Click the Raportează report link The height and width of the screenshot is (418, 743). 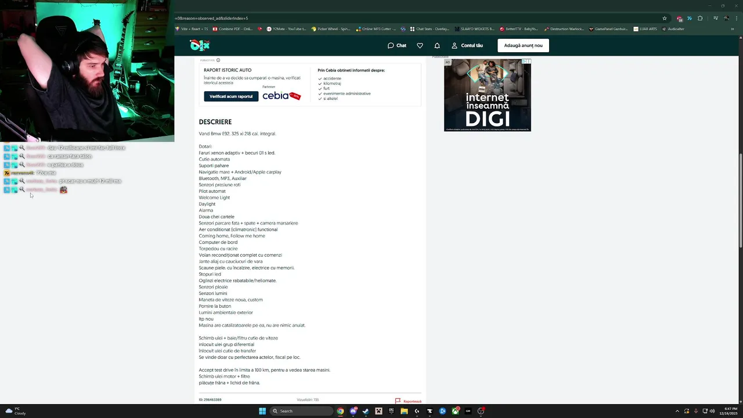coord(408,401)
